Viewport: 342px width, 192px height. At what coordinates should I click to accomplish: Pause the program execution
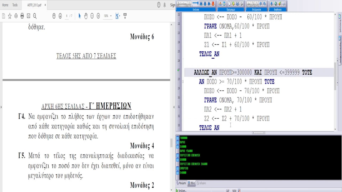pos(205,4)
